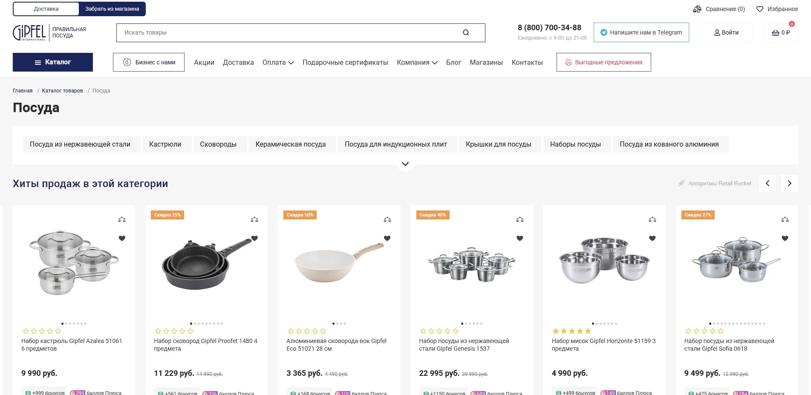Expand the Компания dropdown menu
Viewport: 811px width, 395px height.
click(417, 62)
